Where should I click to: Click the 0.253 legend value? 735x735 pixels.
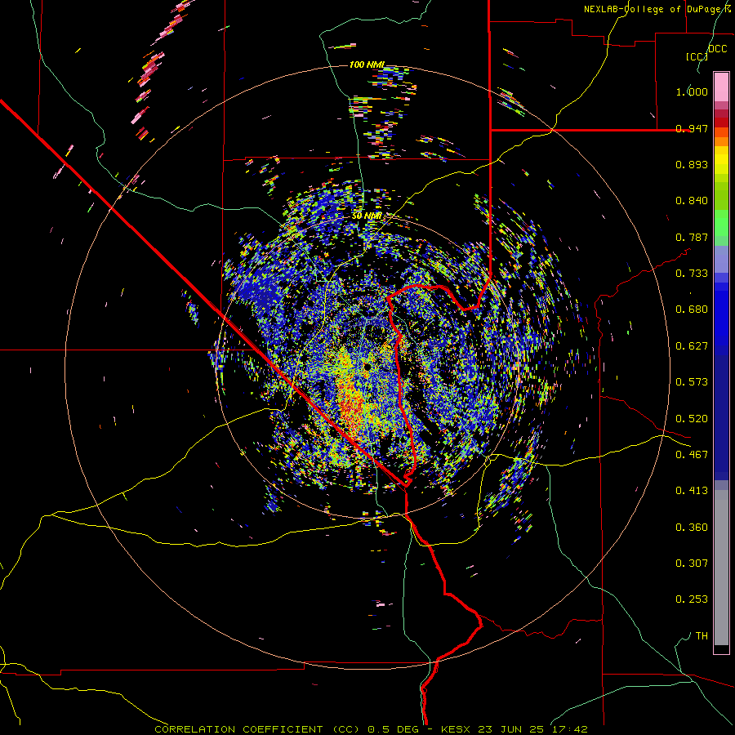(x=692, y=599)
